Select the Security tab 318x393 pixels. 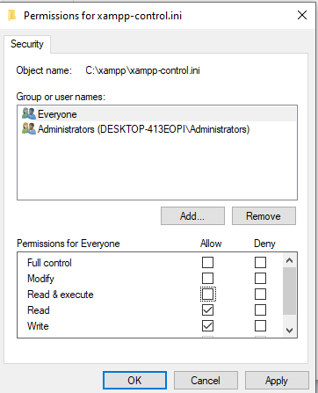click(x=27, y=44)
